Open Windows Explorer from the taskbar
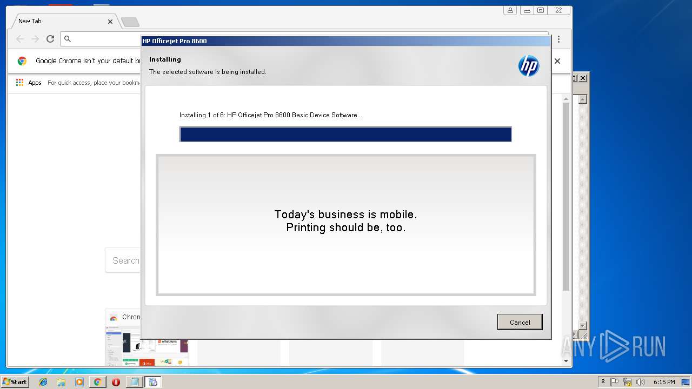692x389 pixels. pyautogui.click(x=61, y=382)
